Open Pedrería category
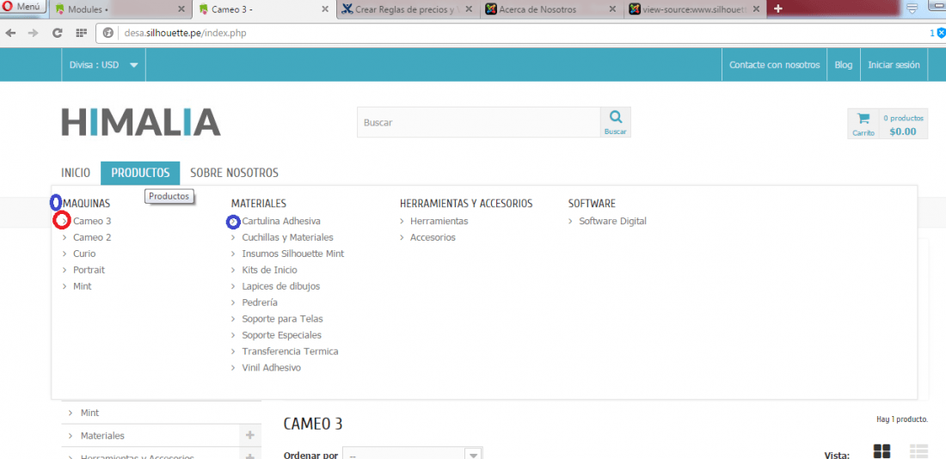 [260, 303]
